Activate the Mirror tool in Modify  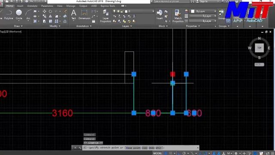(x=50, y=16)
